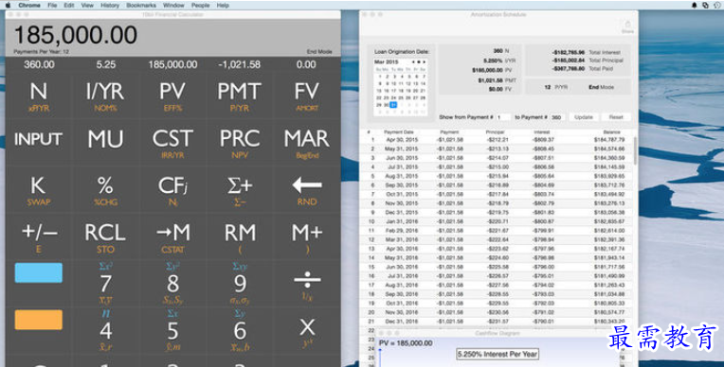Click the PRC price key

click(239, 143)
